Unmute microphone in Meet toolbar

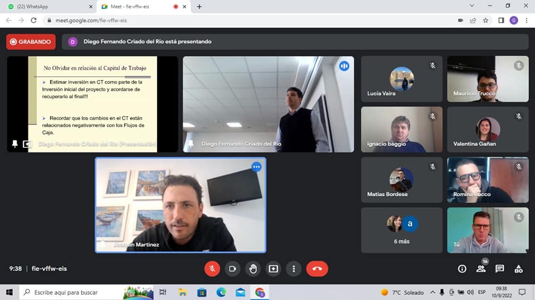(x=212, y=269)
